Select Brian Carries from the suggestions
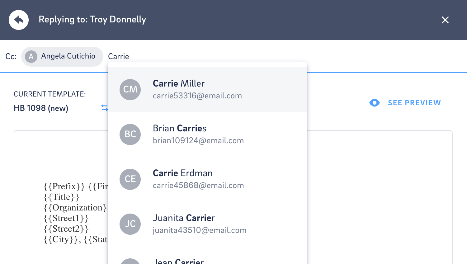 pos(207,134)
